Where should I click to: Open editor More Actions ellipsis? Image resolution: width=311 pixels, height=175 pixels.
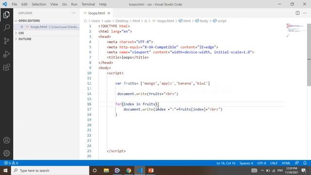(305, 13)
